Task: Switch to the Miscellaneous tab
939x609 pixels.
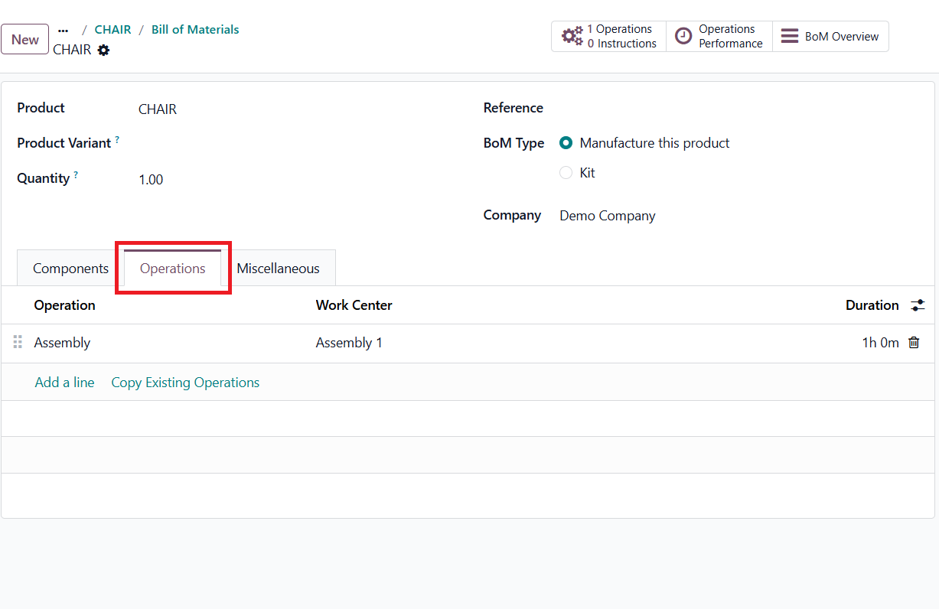Action: (x=278, y=269)
